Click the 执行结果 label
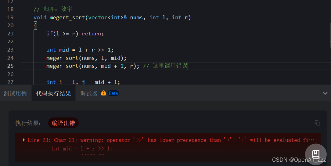This screenshot has width=331, height=166. click(28, 123)
